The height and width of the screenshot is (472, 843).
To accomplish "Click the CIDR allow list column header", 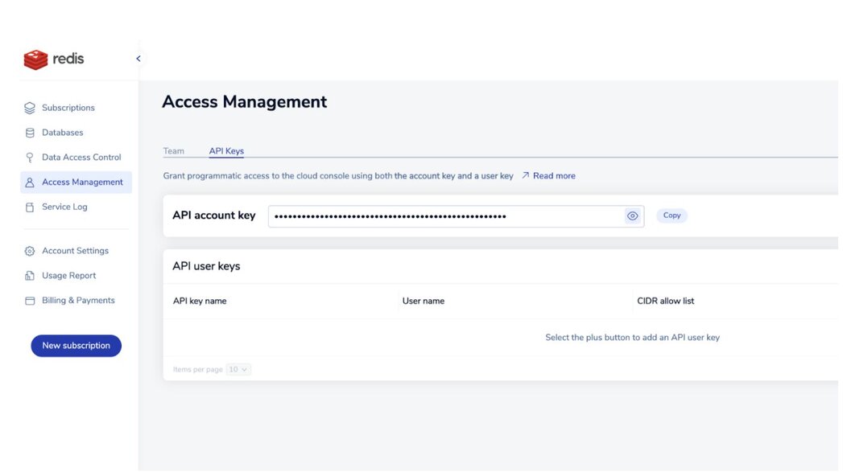I will [665, 302].
